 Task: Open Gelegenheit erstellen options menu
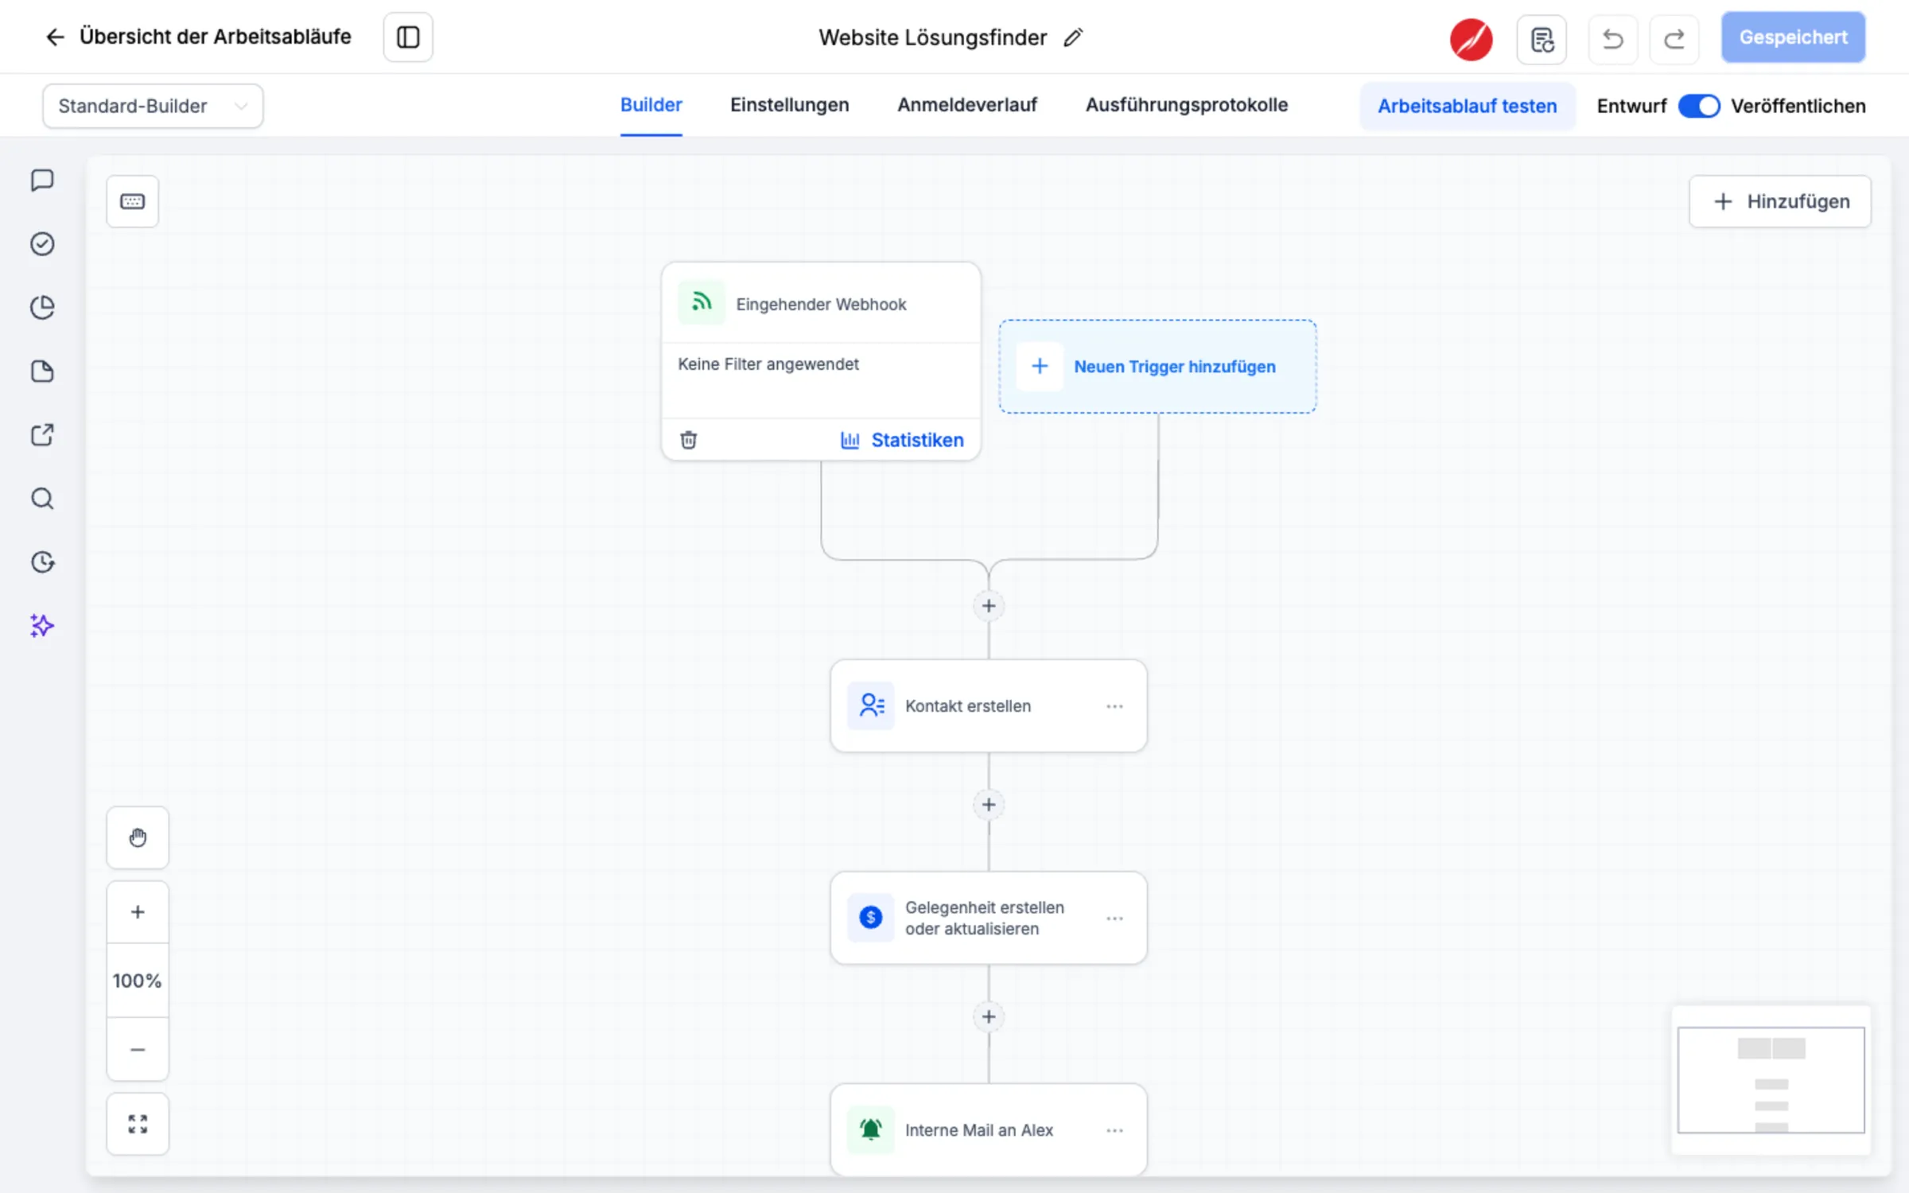coord(1114,919)
